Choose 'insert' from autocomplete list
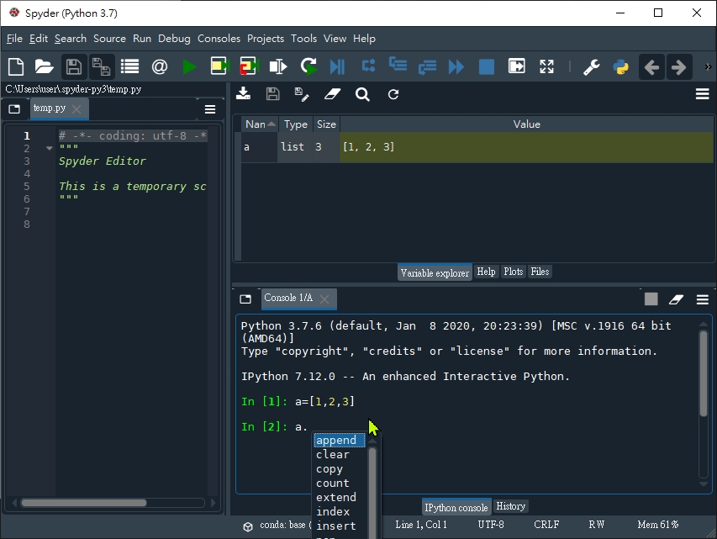Screen dimensions: 717x539 (x=336, y=526)
